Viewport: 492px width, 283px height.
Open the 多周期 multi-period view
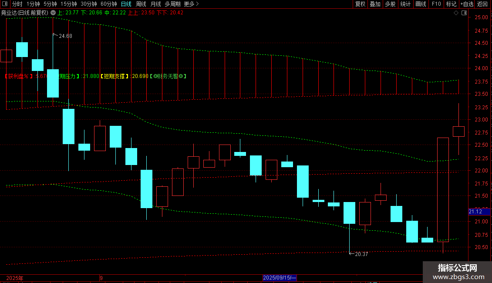click(x=172, y=4)
